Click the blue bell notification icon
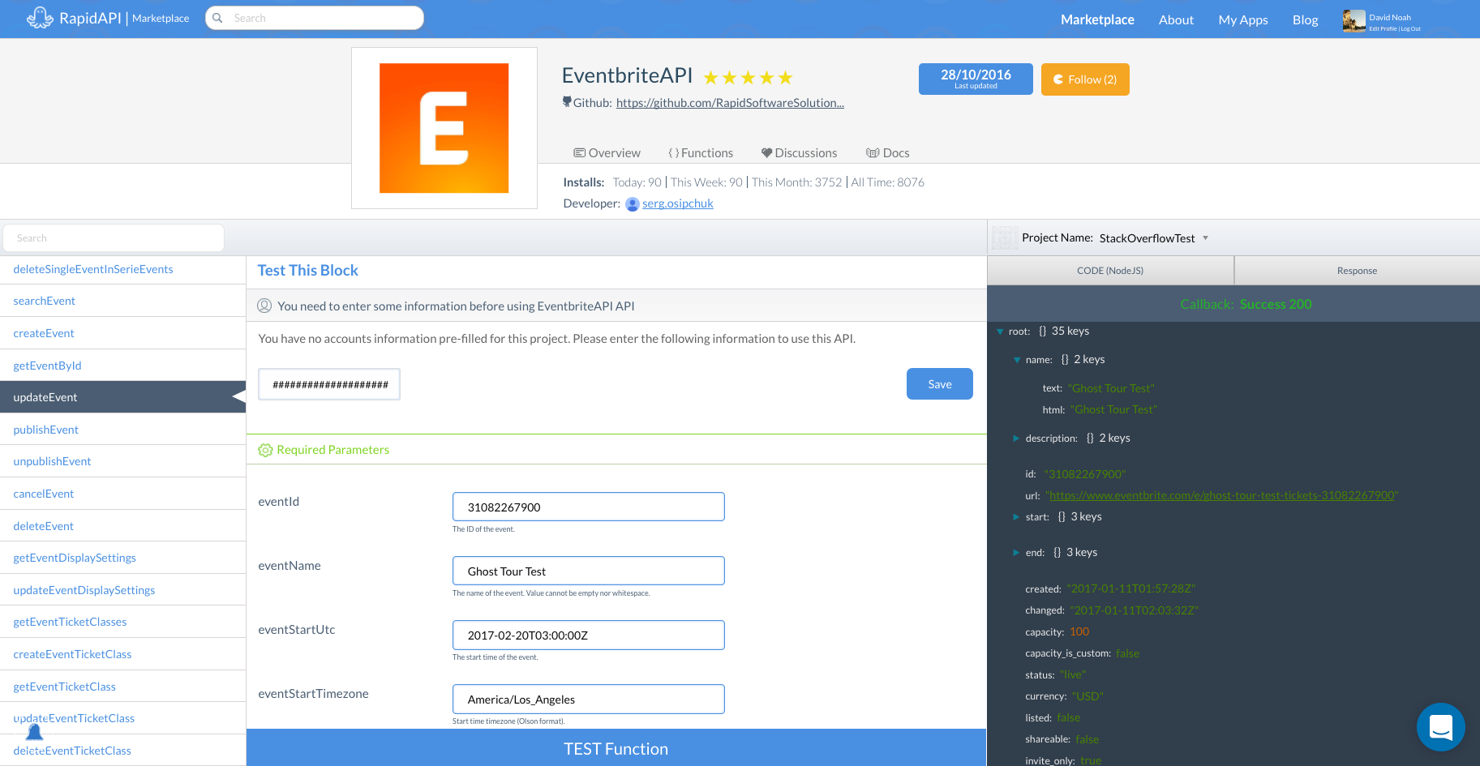The image size is (1480, 766). (34, 732)
